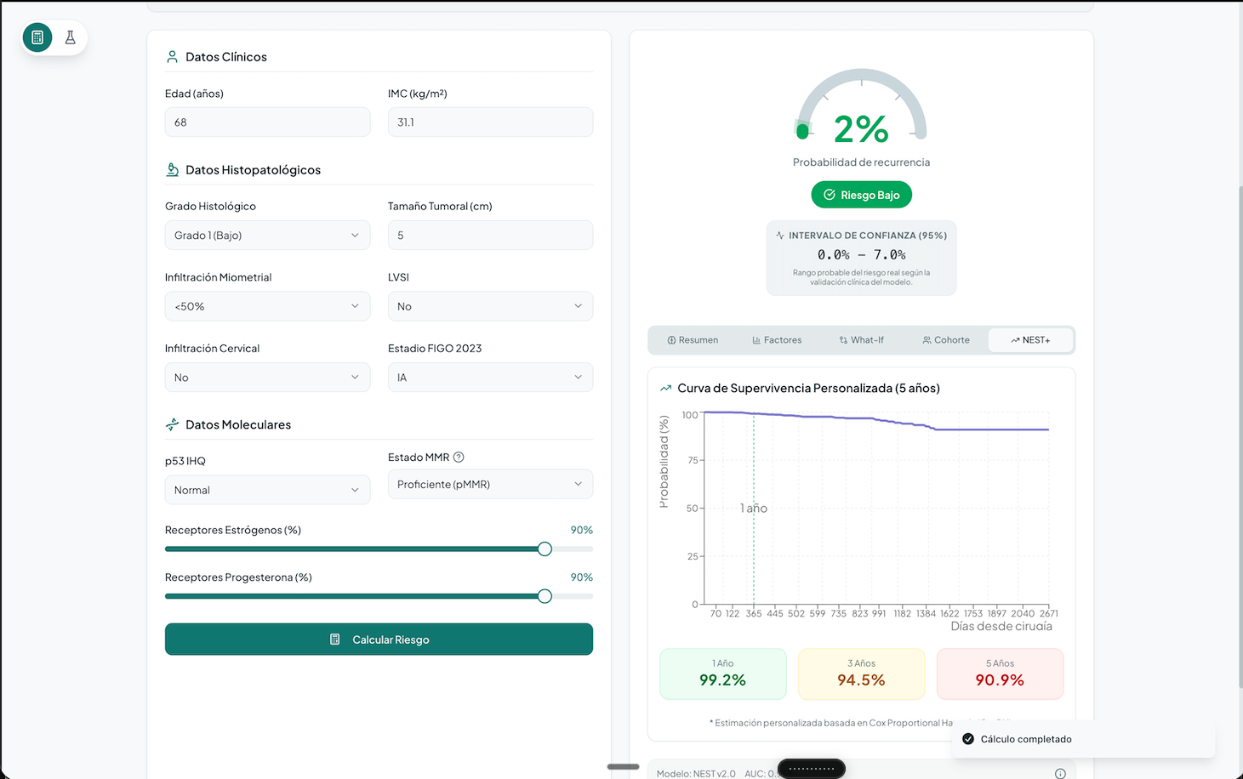Click the Tamaño Tumoral input field

[490, 235]
